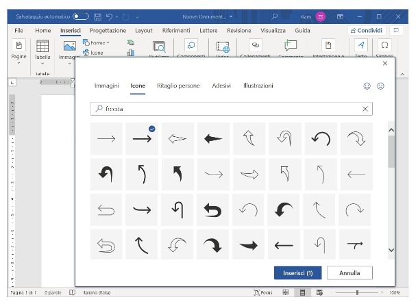Collapse the ribbon with the chevron

point(402,75)
